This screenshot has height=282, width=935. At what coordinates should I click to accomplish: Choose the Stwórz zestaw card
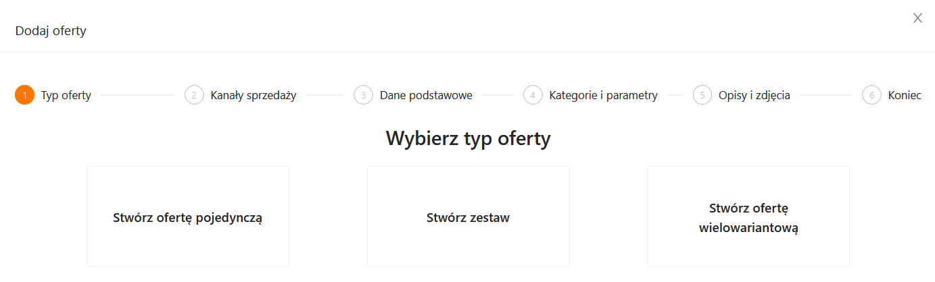coord(468,217)
